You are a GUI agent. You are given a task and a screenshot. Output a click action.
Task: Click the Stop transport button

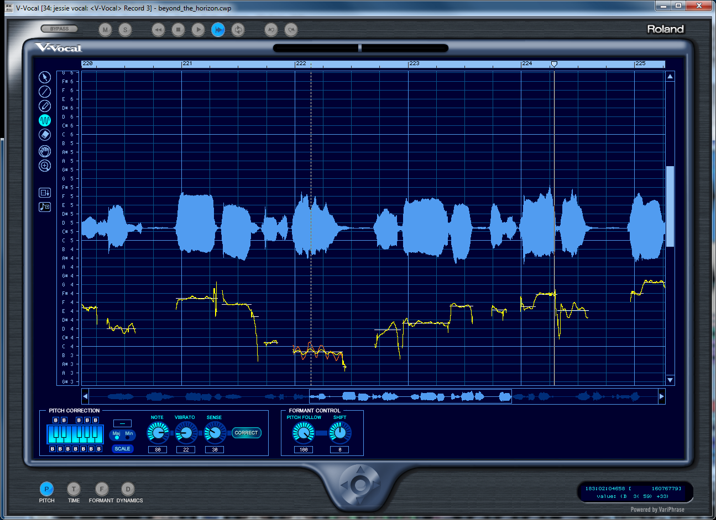tap(178, 30)
